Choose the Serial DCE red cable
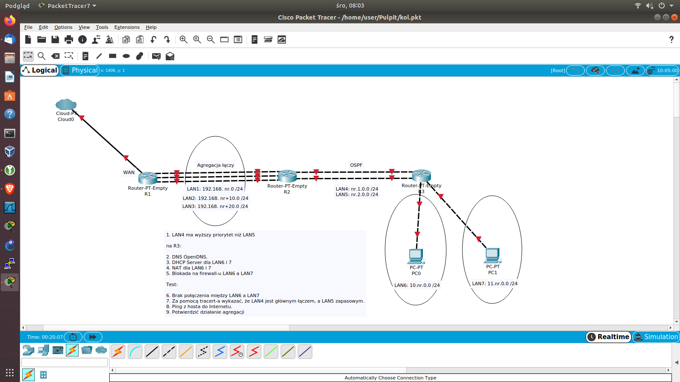Image resolution: width=680 pixels, height=382 pixels. tap(237, 351)
